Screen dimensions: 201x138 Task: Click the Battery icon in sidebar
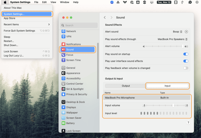(x=63, y=123)
